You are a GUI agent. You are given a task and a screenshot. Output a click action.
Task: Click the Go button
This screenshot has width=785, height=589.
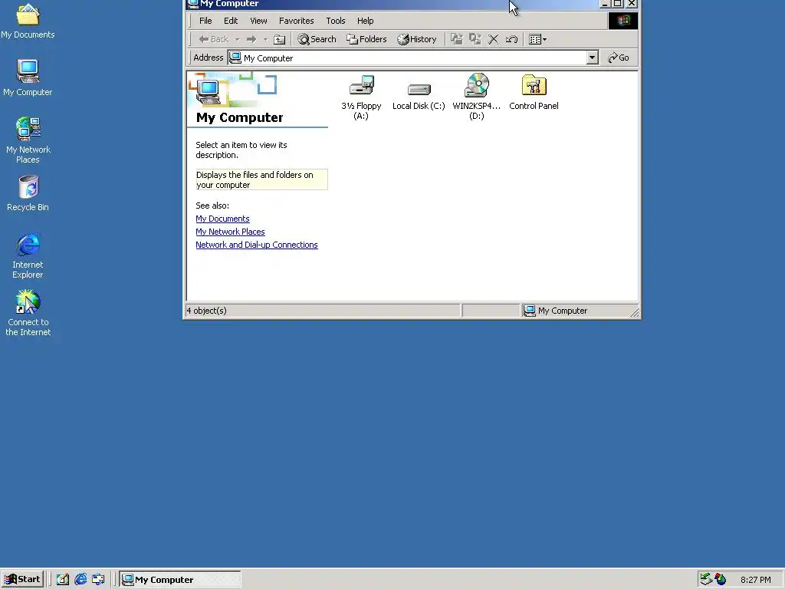619,58
